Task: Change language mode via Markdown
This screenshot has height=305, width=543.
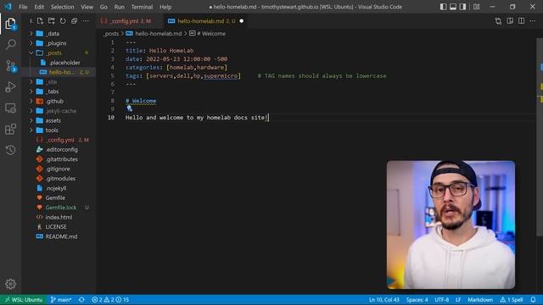Action: (x=480, y=300)
